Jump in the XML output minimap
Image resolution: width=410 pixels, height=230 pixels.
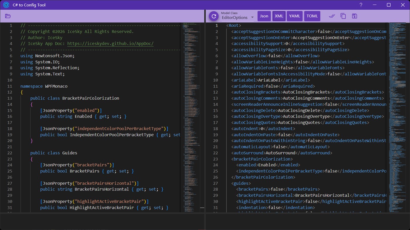click(397, 117)
